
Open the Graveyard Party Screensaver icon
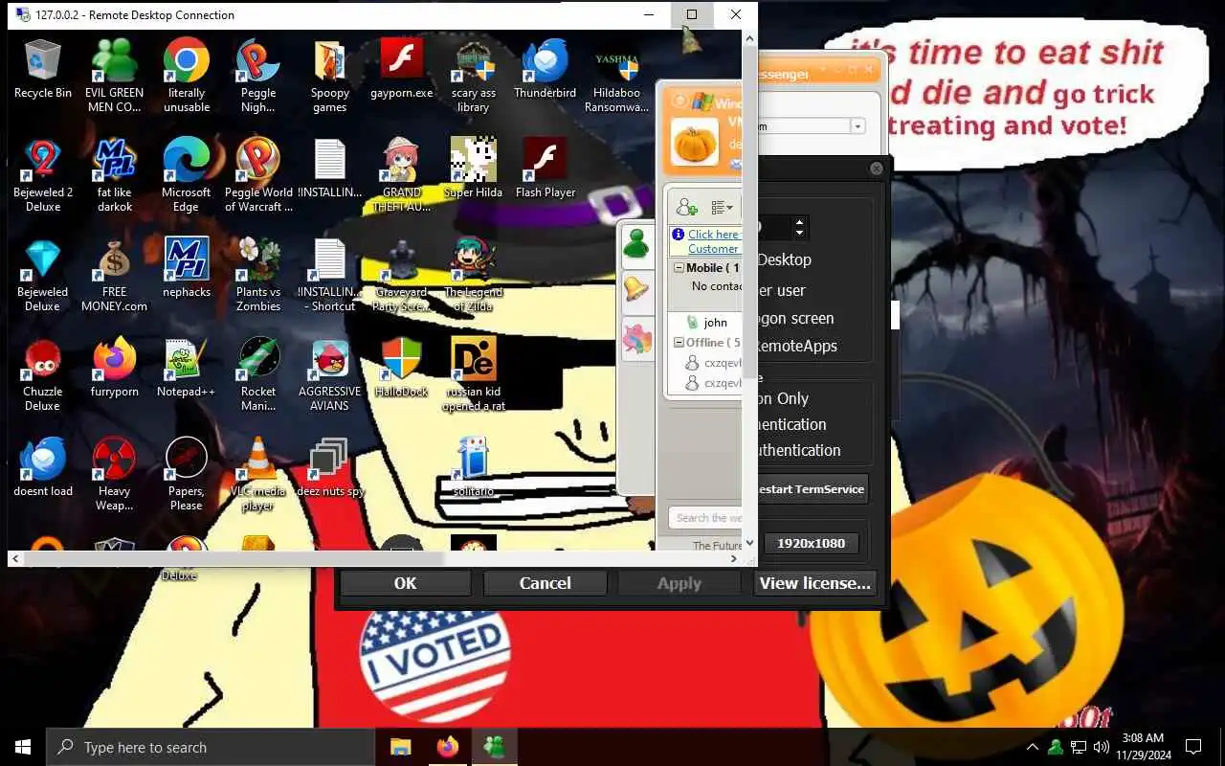coord(402,275)
